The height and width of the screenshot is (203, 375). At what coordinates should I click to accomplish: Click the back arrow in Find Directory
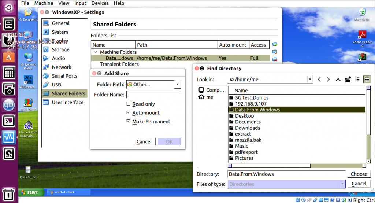[x=319, y=80]
